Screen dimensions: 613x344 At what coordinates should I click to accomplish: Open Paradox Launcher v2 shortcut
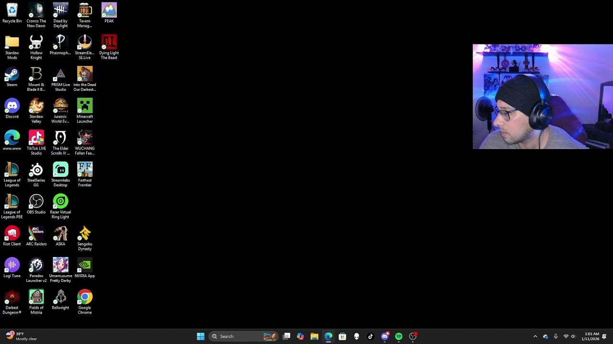point(36,270)
